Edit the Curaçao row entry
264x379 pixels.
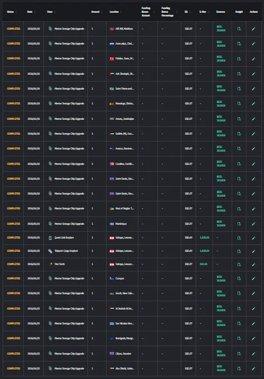coord(253,279)
